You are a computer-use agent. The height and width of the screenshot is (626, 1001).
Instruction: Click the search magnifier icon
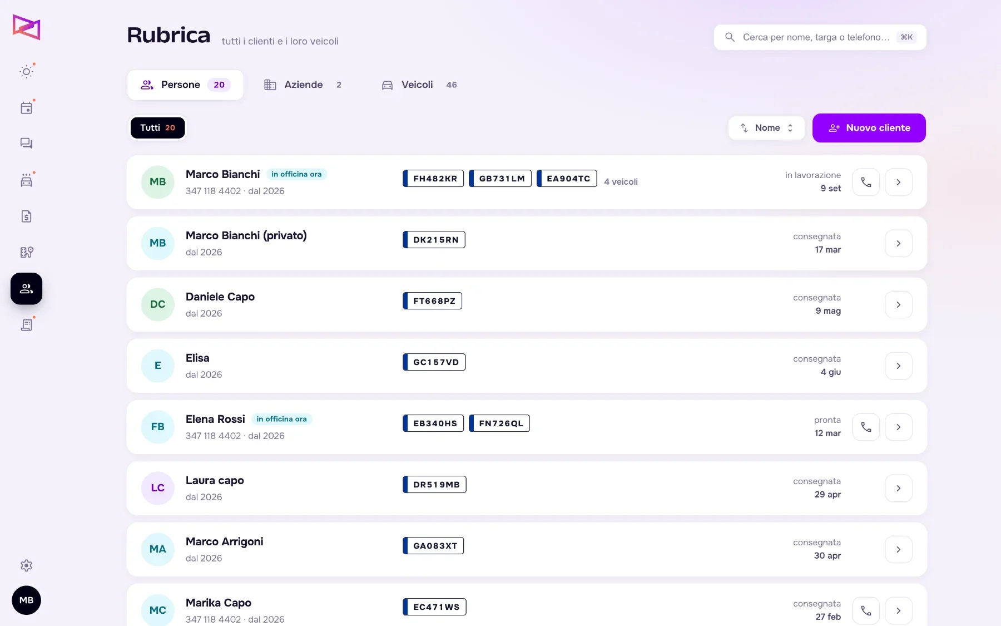tap(730, 37)
